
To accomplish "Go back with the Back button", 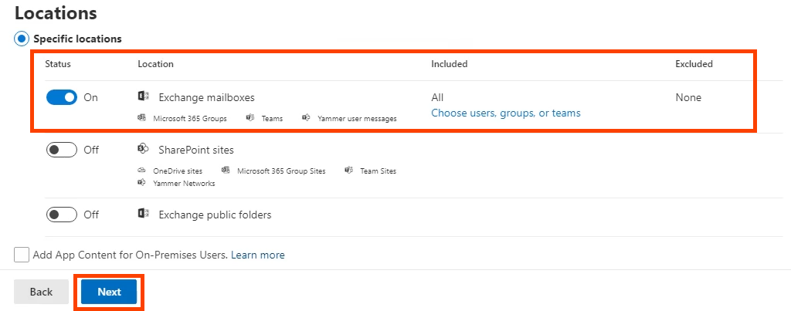I will [x=41, y=292].
